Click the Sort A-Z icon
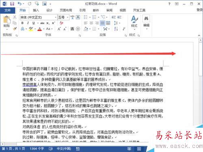203x152 pixels. (116, 29)
